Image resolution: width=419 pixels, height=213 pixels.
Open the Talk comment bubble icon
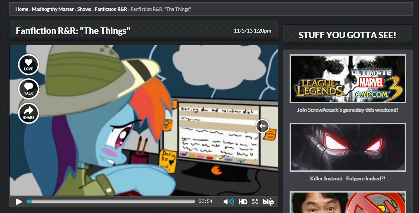click(x=29, y=89)
